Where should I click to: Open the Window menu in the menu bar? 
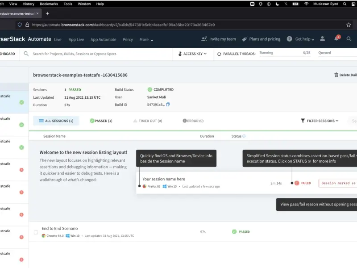tap(84, 4)
